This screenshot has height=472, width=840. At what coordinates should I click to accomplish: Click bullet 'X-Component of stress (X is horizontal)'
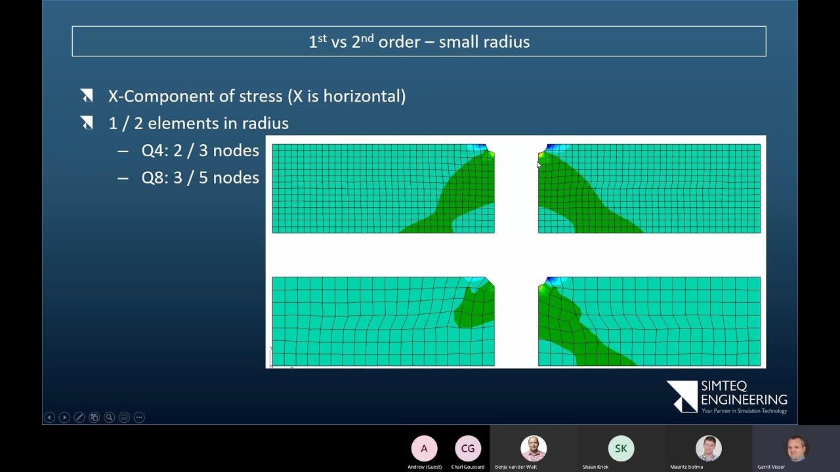point(257,96)
